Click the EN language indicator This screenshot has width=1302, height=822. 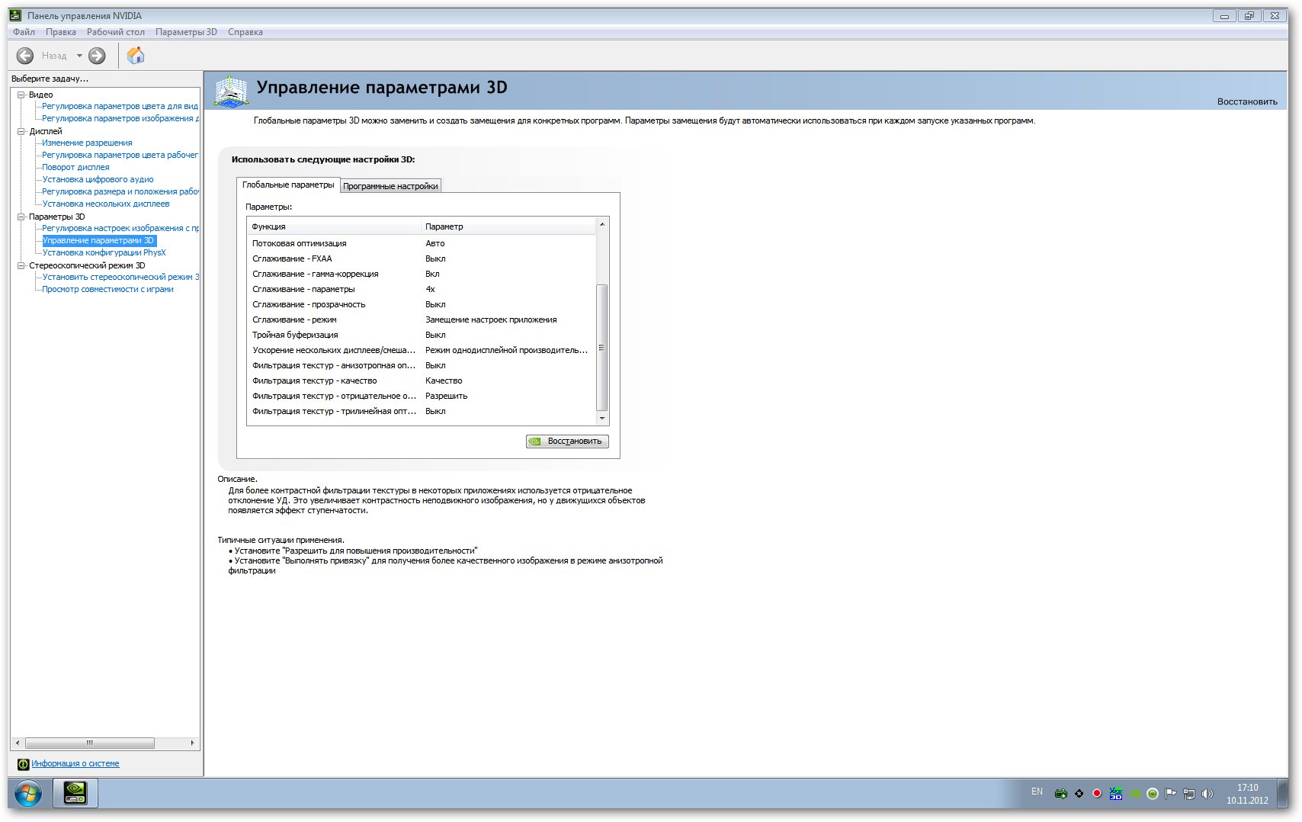tap(1037, 792)
